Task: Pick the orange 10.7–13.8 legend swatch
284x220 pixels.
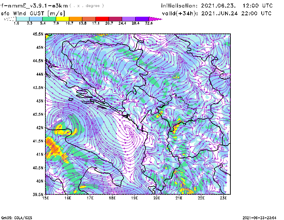Action: click(76, 19)
